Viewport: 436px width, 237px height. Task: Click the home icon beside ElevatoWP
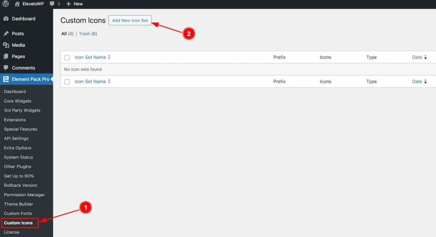tap(17, 4)
